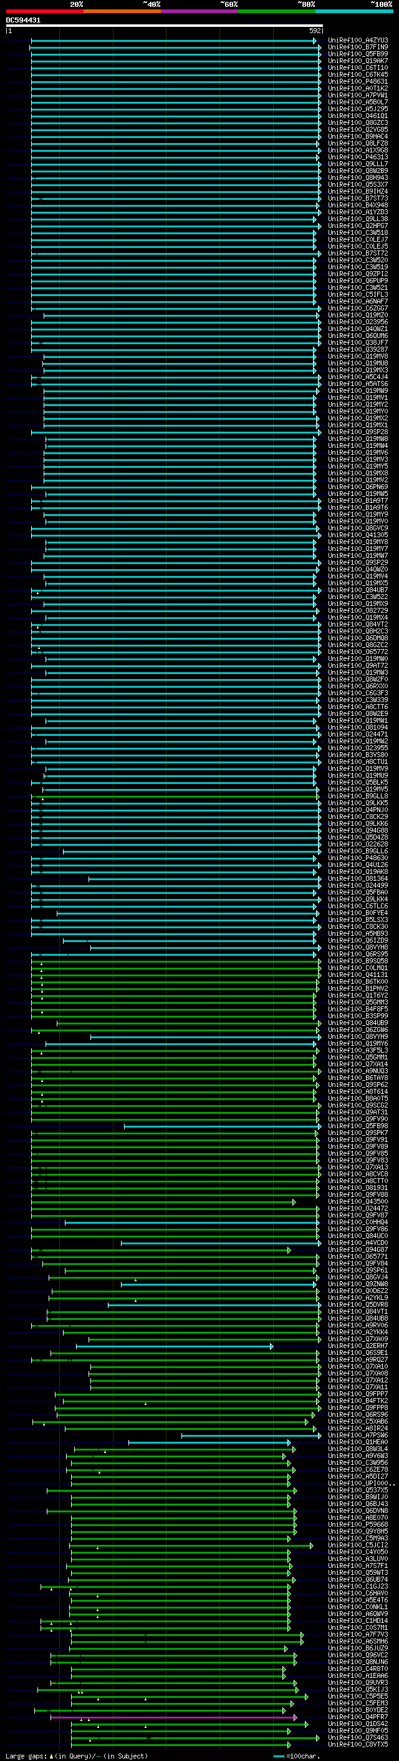399x1761 pixels.
Task: Select hit label UniRef100_A1YZD3
Action: [358, 212]
